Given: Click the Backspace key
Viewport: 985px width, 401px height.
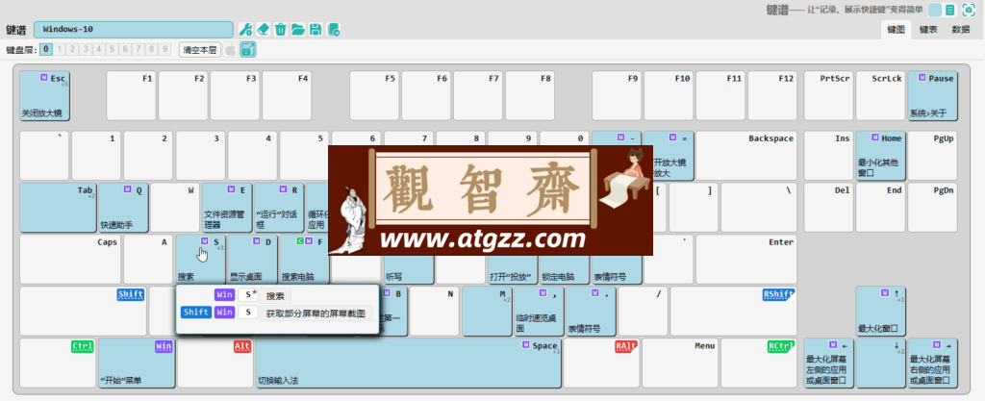Looking at the screenshot, I should 746,156.
